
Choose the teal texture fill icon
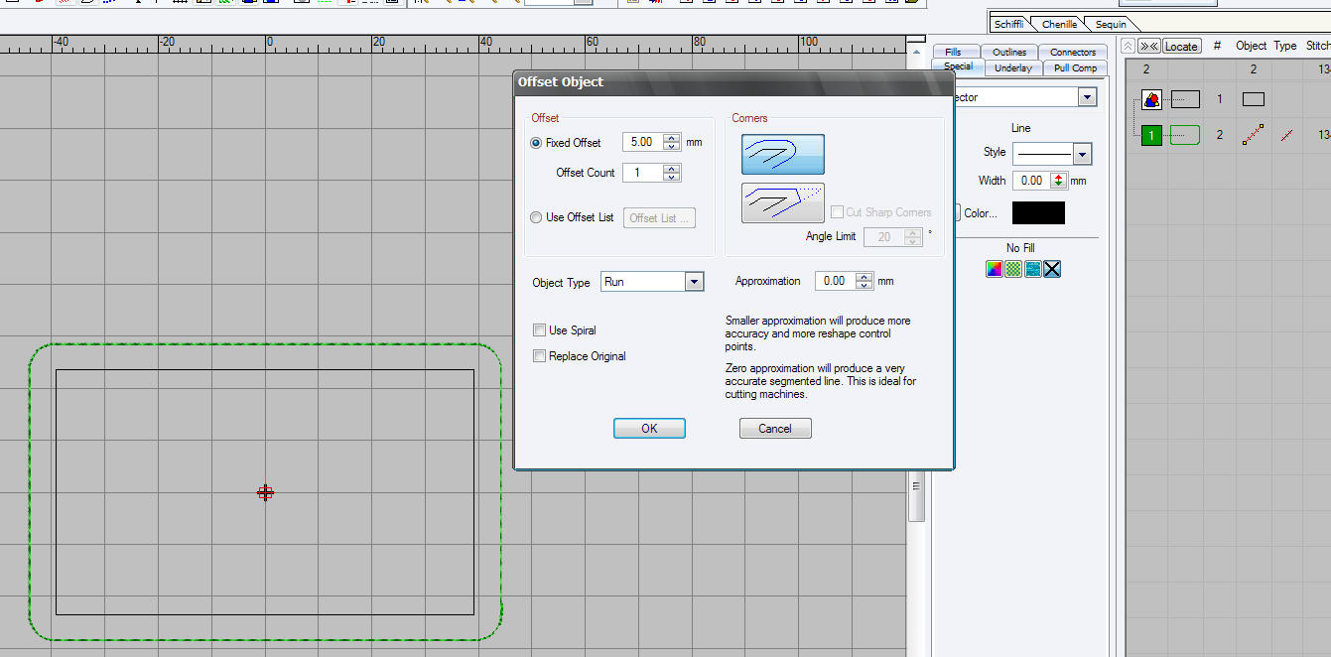[1033, 269]
